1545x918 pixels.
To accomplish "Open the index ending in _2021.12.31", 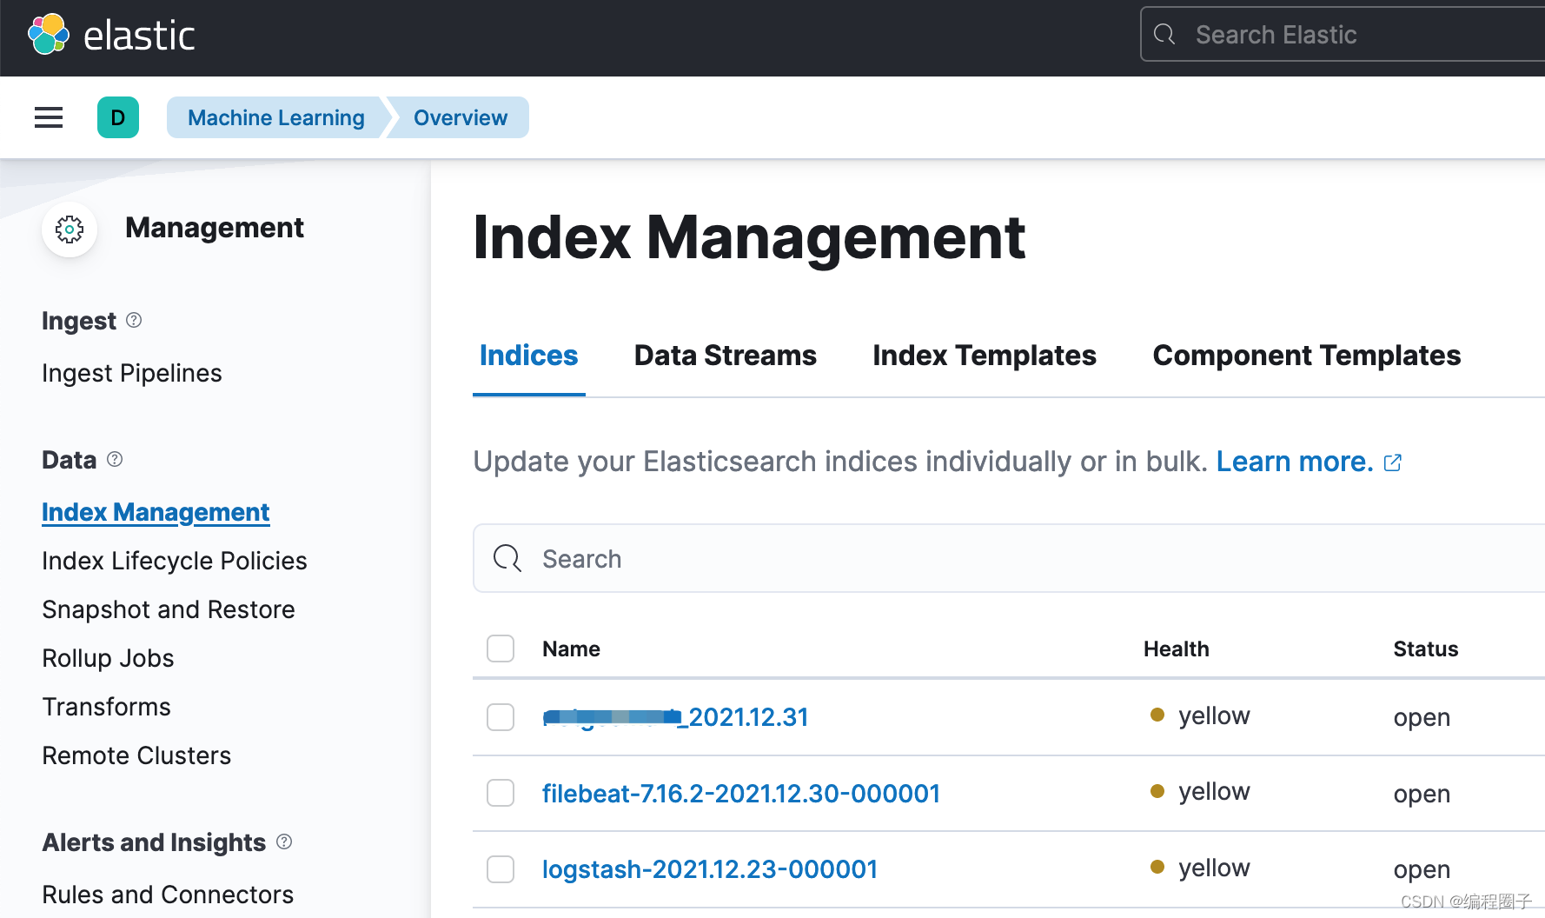I will 675,717.
